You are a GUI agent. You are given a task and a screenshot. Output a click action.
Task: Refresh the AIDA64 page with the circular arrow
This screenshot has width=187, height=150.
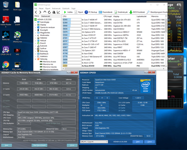49,12
